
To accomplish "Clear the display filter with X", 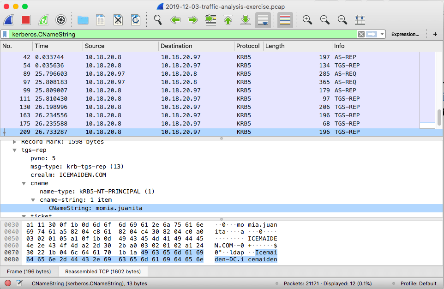I will click(361, 34).
